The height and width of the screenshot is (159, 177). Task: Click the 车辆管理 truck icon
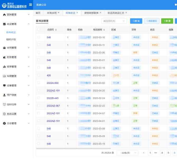[4, 76]
